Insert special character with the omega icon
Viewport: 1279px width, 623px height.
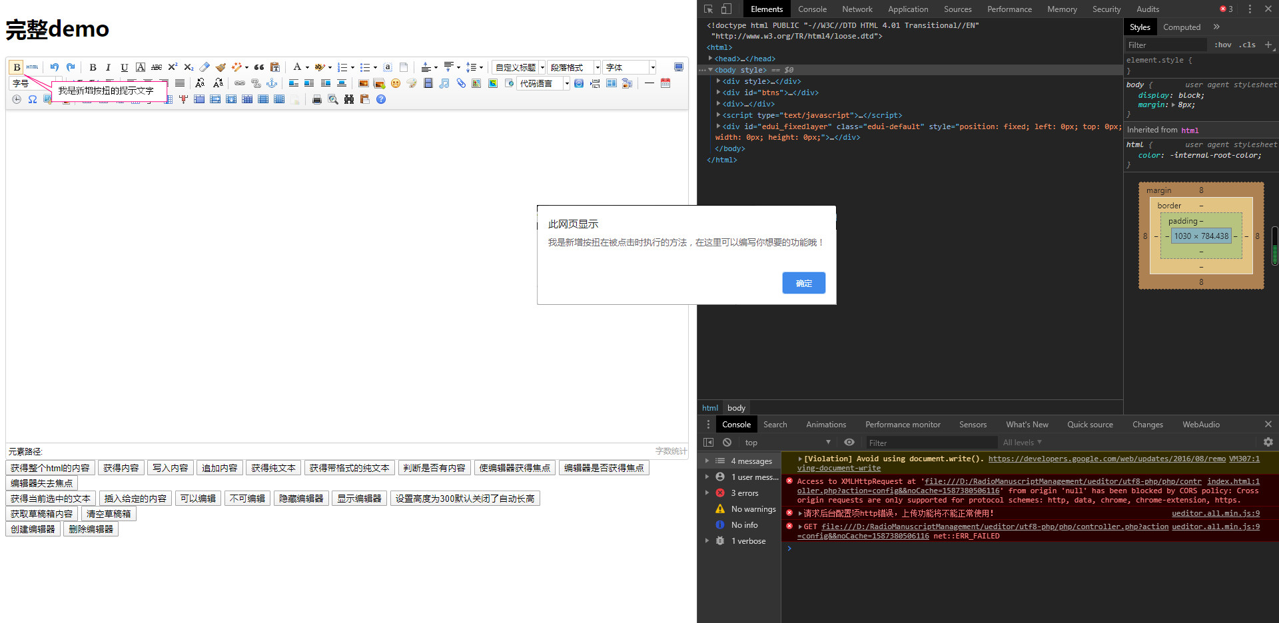coord(32,99)
